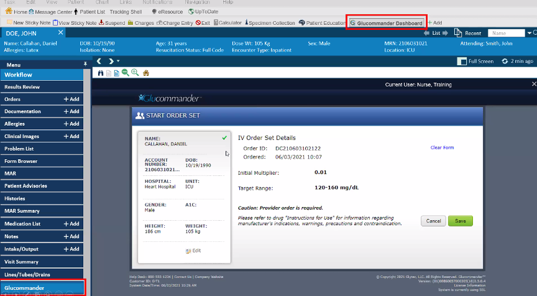Image resolution: width=537 pixels, height=296 pixels.
Task: Close the Glucommander panel with X
Action: (534, 84)
